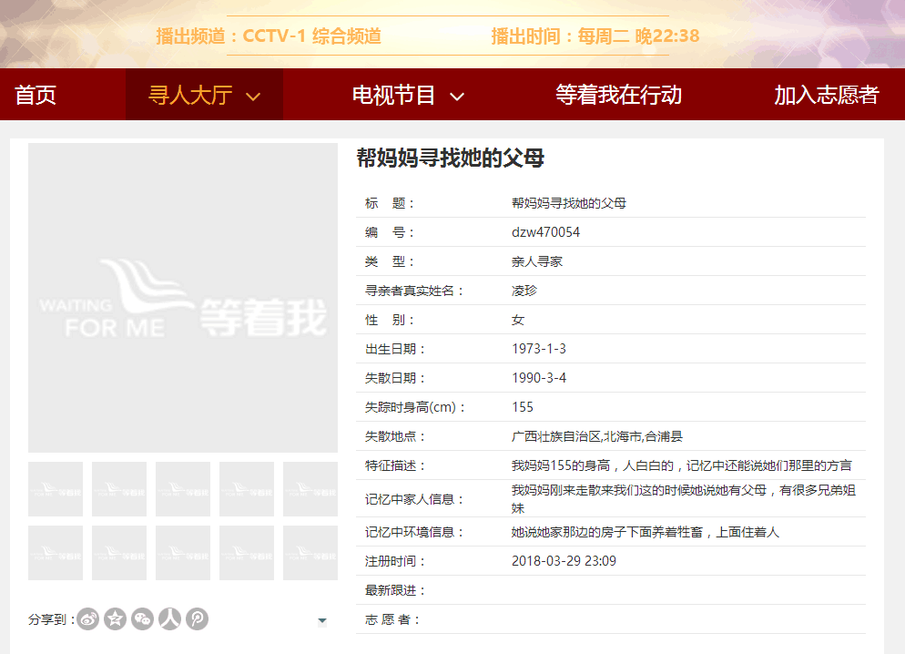
Task: Expand the 寻人大厅 dropdown chevron
Action: point(254,96)
